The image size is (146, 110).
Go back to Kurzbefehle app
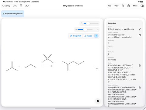[8, 2]
